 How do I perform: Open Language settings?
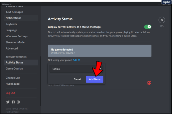pyautogui.click(x=11, y=30)
